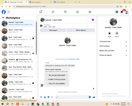Send 'Sorry, it's not available.' response
132x106 pixels.
pyautogui.click(x=57, y=83)
